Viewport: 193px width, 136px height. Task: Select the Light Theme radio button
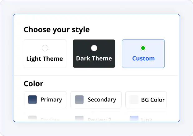click(45, 48)
